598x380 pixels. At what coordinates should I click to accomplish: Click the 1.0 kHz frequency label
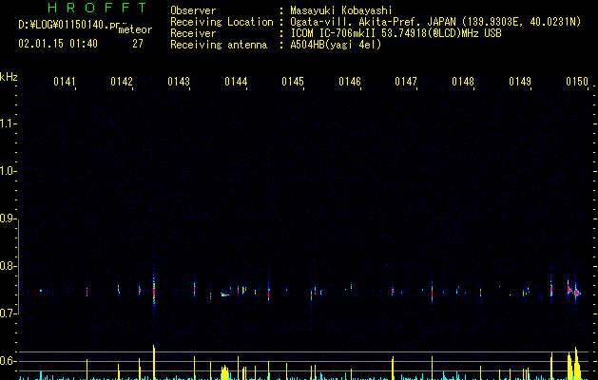[x=8, y=171]
